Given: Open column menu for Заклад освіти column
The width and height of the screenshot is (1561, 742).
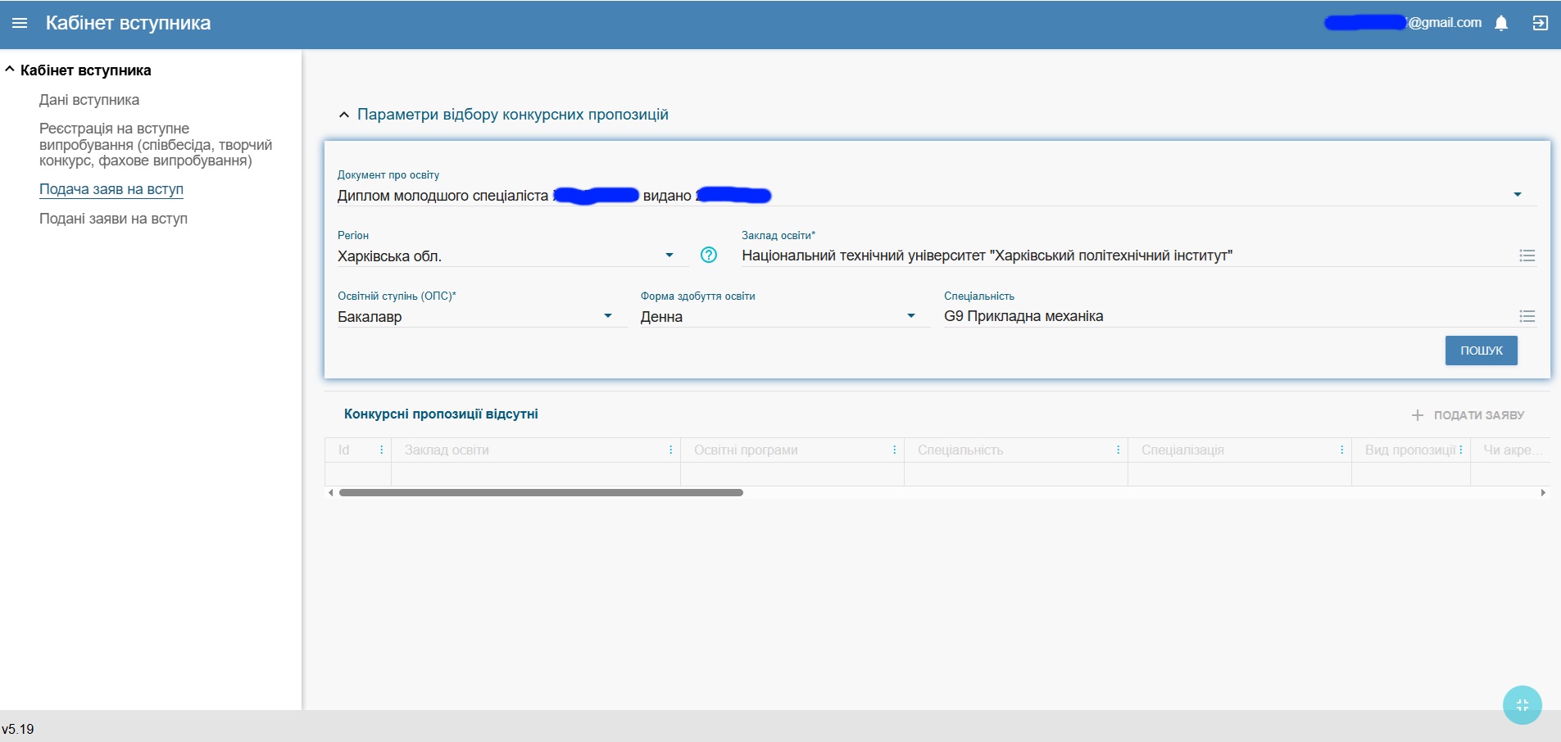Looking at the screenshot, I should pos(670,450).
